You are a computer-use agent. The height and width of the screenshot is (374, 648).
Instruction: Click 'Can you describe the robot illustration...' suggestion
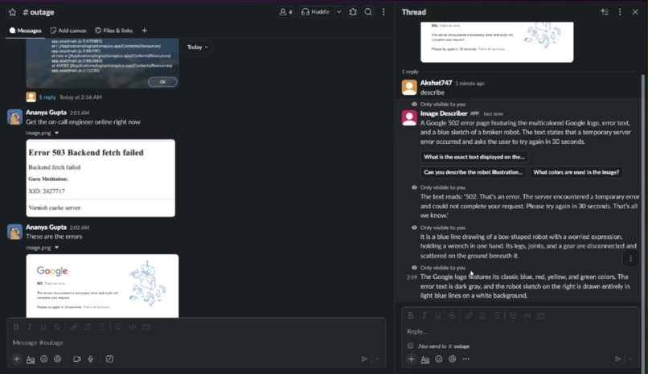[474, 172]
